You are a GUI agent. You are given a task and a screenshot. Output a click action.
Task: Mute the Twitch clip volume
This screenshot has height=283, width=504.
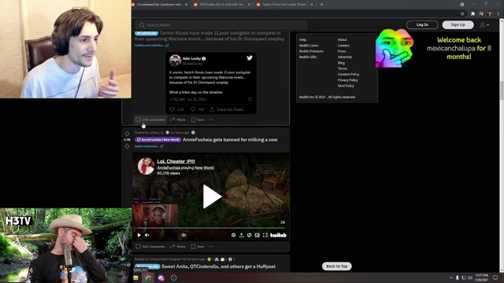(147, 235)
